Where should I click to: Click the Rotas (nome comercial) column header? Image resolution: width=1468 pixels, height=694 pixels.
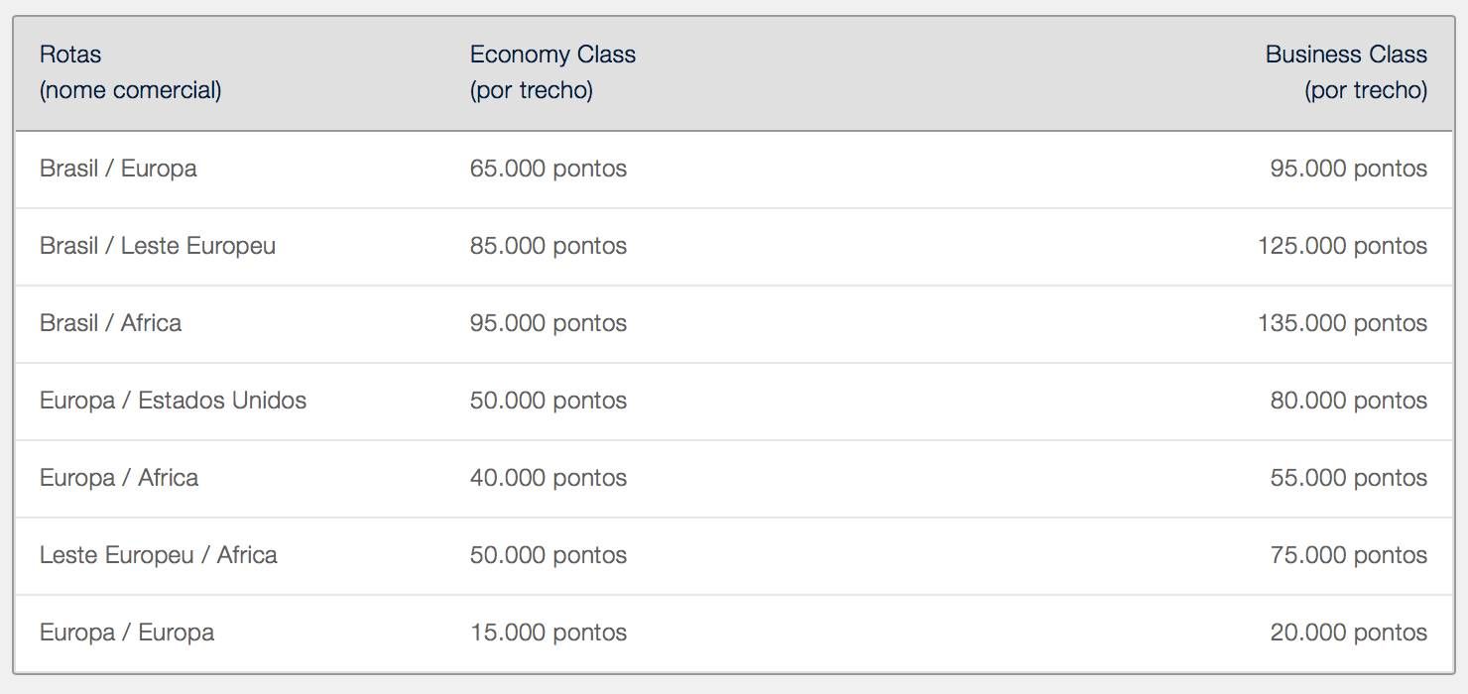click(x=131, y=72)
